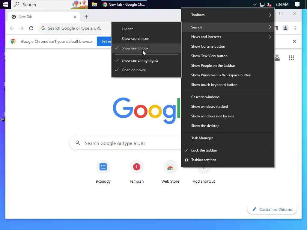Activate the Chrome New Tab taskbar button
Screen dimensions: 307x230
[x=124, y=4]
